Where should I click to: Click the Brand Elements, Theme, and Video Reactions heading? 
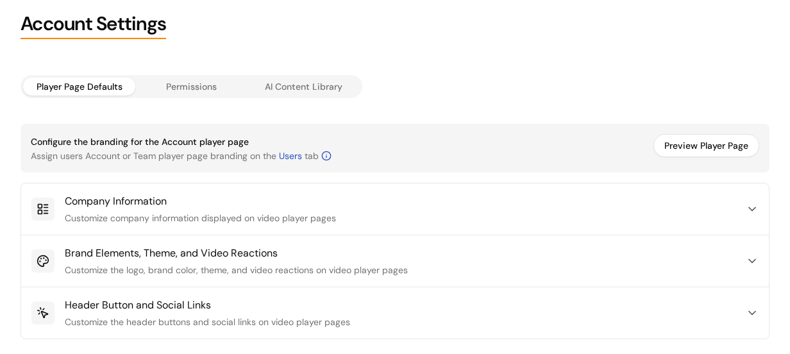click(171, 253)
